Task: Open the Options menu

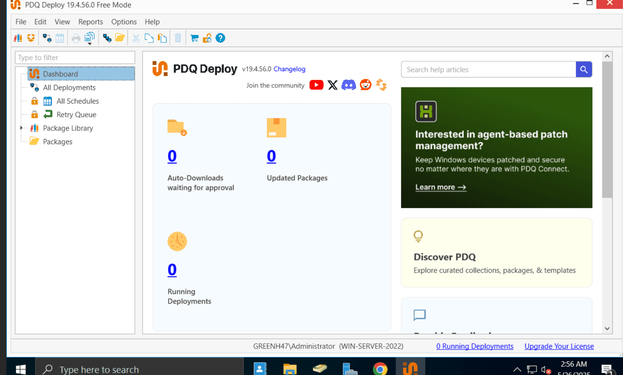Action: point(124,22)
